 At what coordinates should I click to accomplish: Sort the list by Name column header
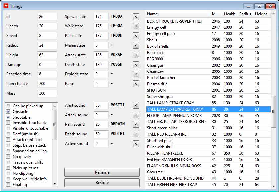(x=177, y=14)
